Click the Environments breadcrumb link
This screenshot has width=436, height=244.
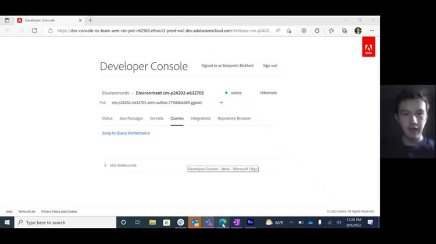pyautogui.click(x=116, y=93)
